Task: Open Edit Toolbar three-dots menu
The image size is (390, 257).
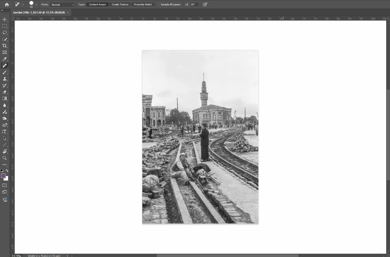Action: click(5, 165)
